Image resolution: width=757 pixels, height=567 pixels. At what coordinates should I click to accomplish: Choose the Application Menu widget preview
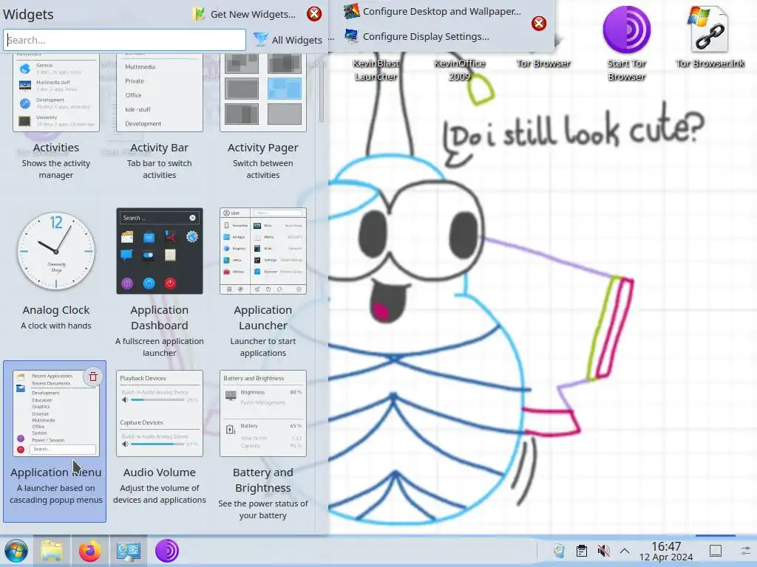(x=56, y=413)
